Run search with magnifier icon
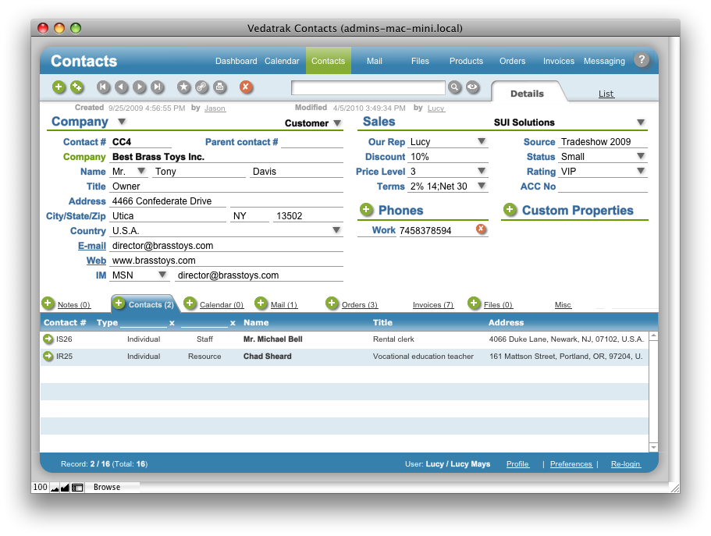The height and width of the screenshot is (536, 711). pos(454,87)
